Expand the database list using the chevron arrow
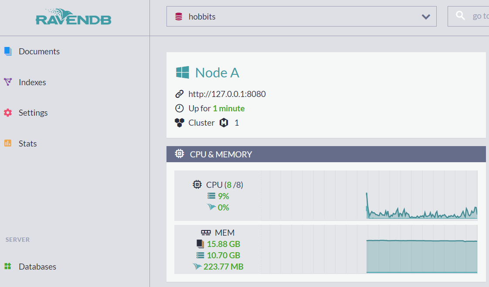 [x=426, y=17]
